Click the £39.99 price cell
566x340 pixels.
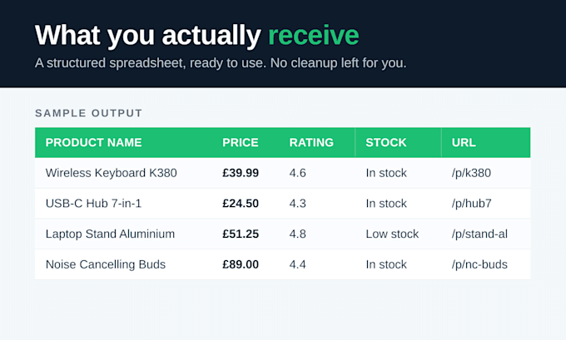coord(241,173)
